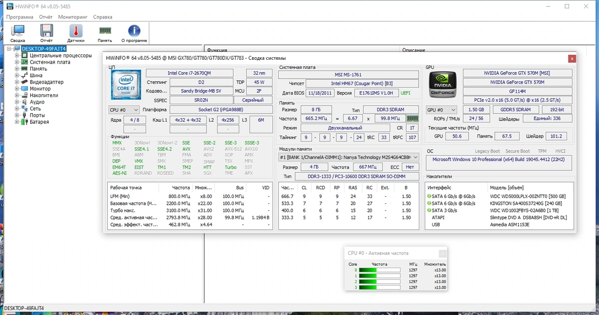
Task: Click the Core 3 frequency bar
Action: pos(379,288)
